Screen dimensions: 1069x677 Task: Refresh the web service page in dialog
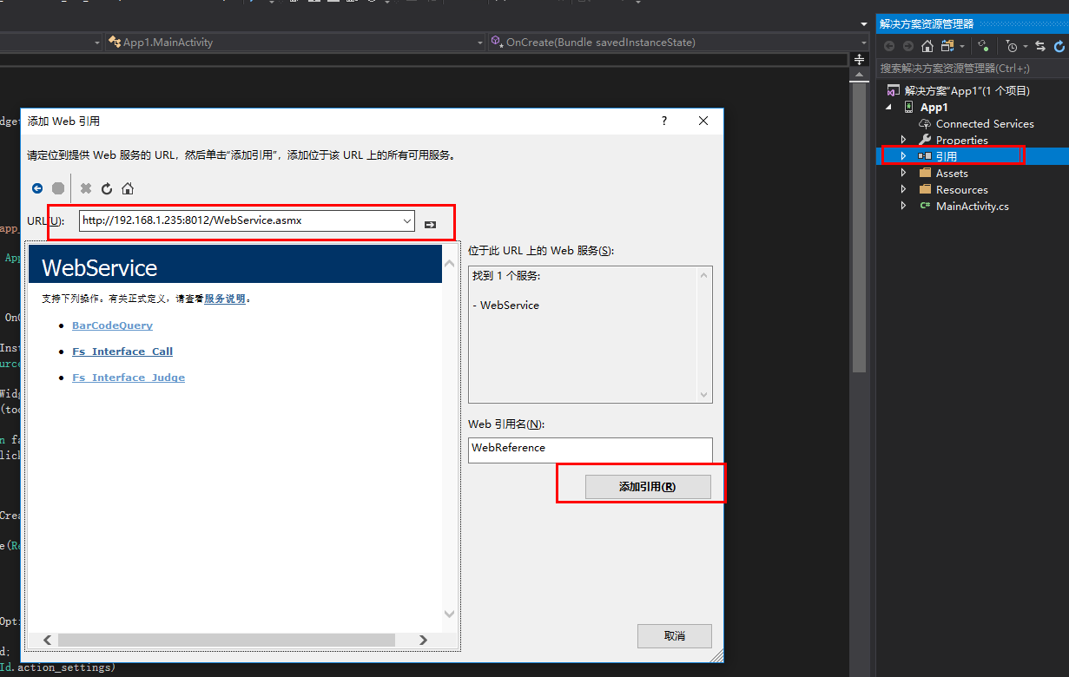(x=107, y=188)
